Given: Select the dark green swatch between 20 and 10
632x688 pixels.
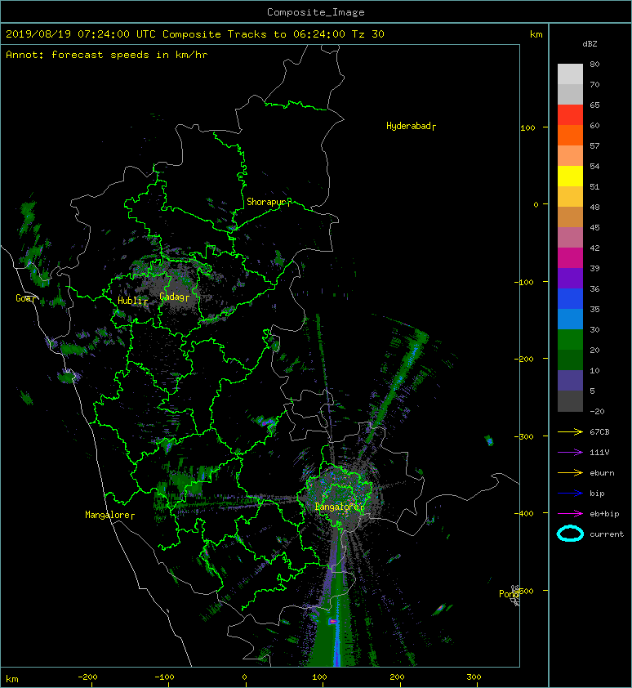Looking at the screenshot, I should [570, 360].
